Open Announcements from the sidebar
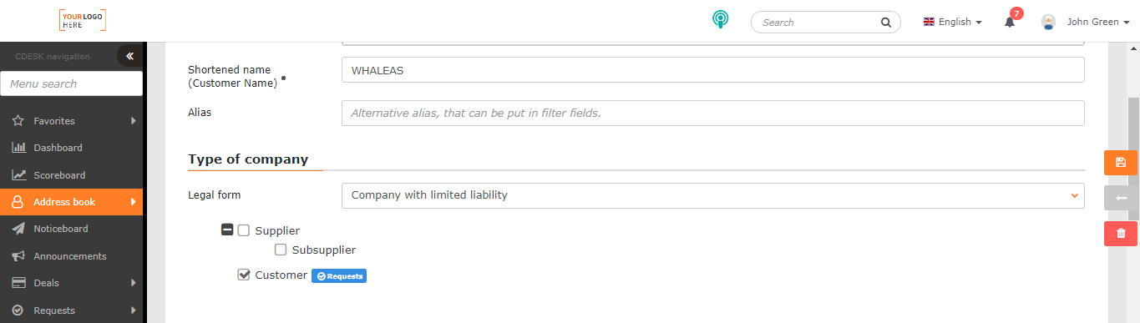 pyautogui.click(x=71, y=256)
